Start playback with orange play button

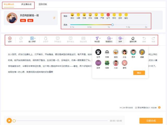pos(9,121)
